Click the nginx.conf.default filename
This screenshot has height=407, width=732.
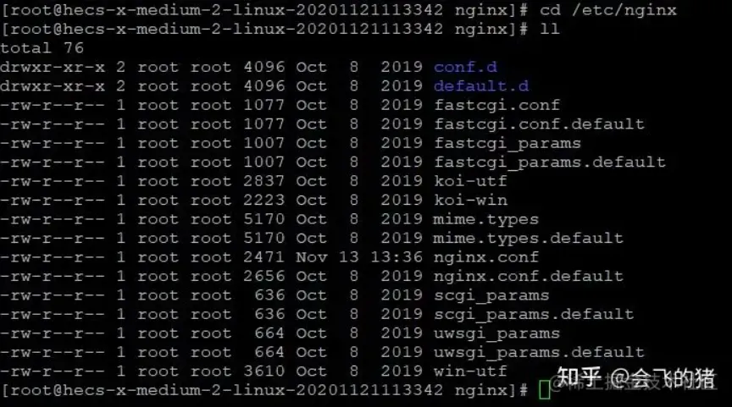point(529,277)
